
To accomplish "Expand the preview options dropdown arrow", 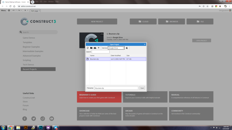I will click(x=28, y=10).
